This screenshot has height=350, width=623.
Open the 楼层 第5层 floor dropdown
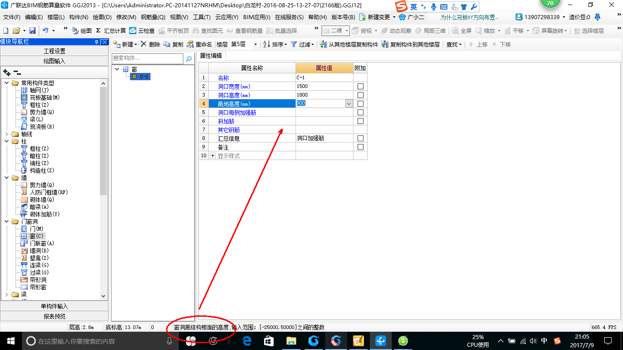(255, 44)
